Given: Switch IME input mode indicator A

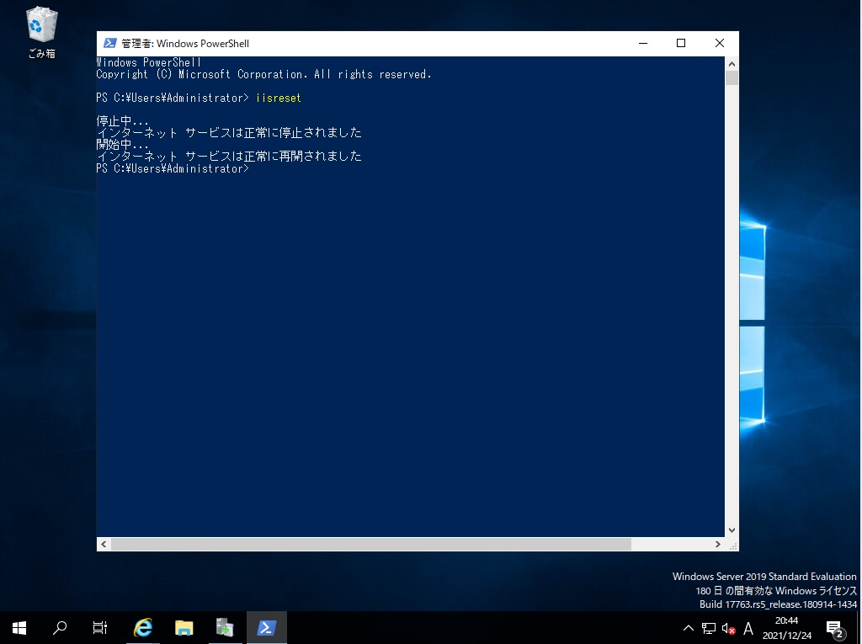Looking at the screenshot, I should click(x=748, y=628).
